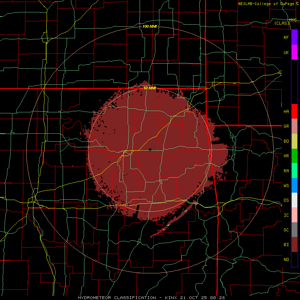Click the GC legend label
This screenshot has width=300, height=300.
click(286, 230)
